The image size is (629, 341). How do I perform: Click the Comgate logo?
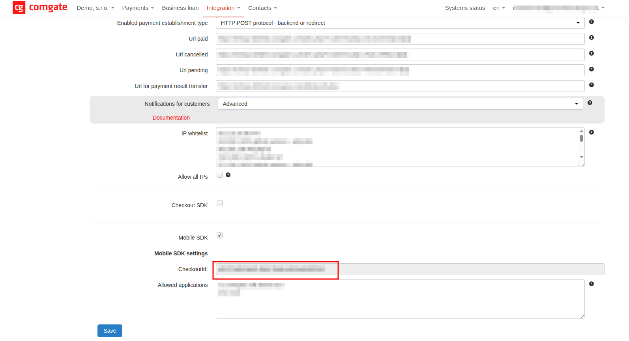click(40, 7)
